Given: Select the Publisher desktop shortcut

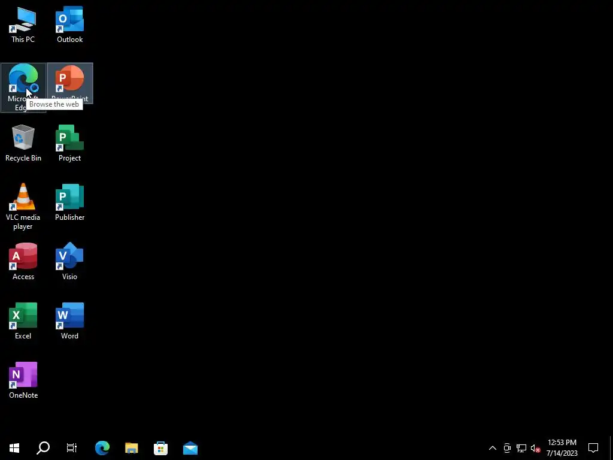Looking at the screenshot, I should coord(69,202).
